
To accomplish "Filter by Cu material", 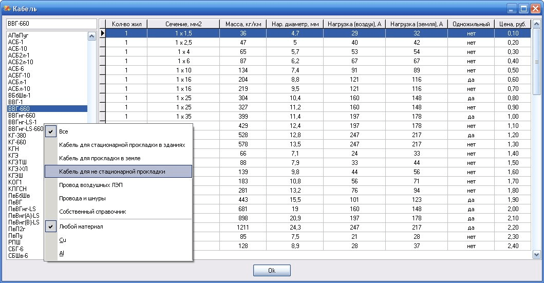I will pos(118,240).
